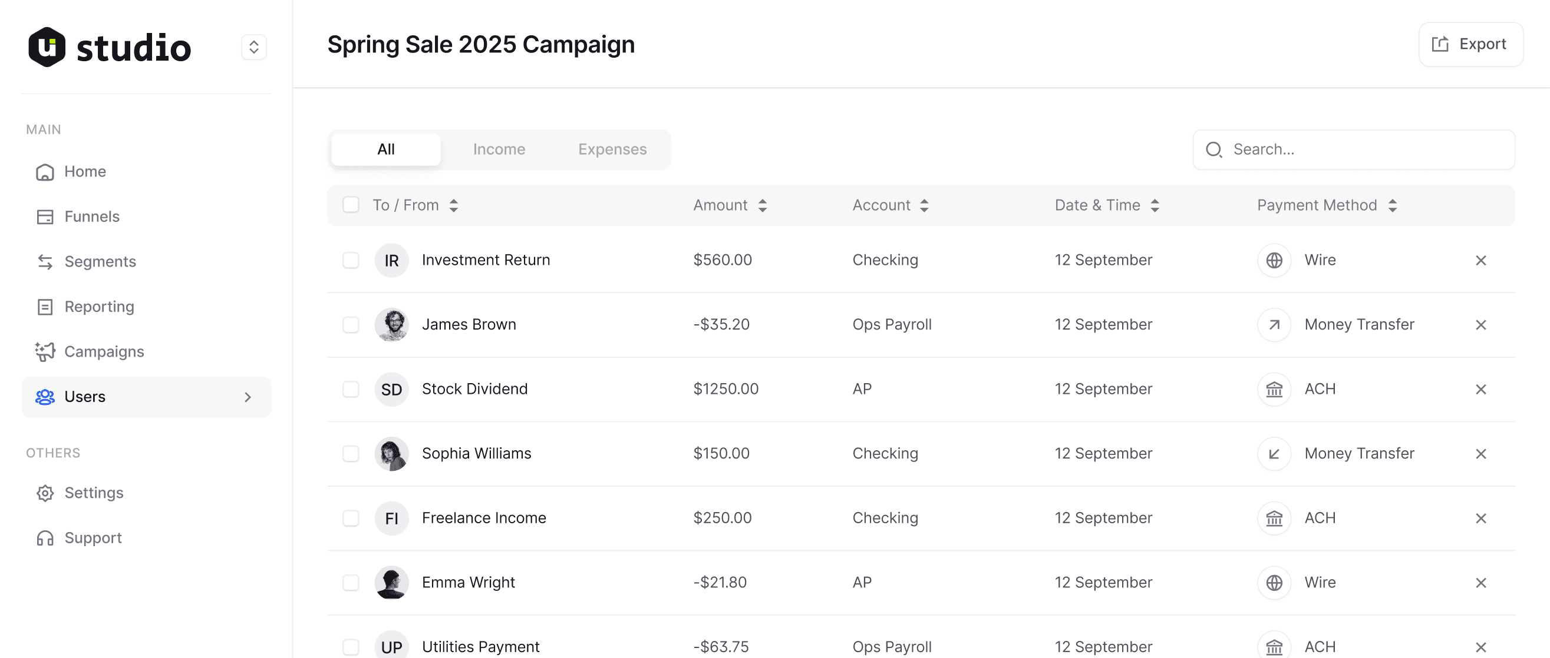The height and width of the screenshot is (658, 1550).
Task: Open Reporting in the sidebar
Action: pyautogui.click(x=98, y=307)
